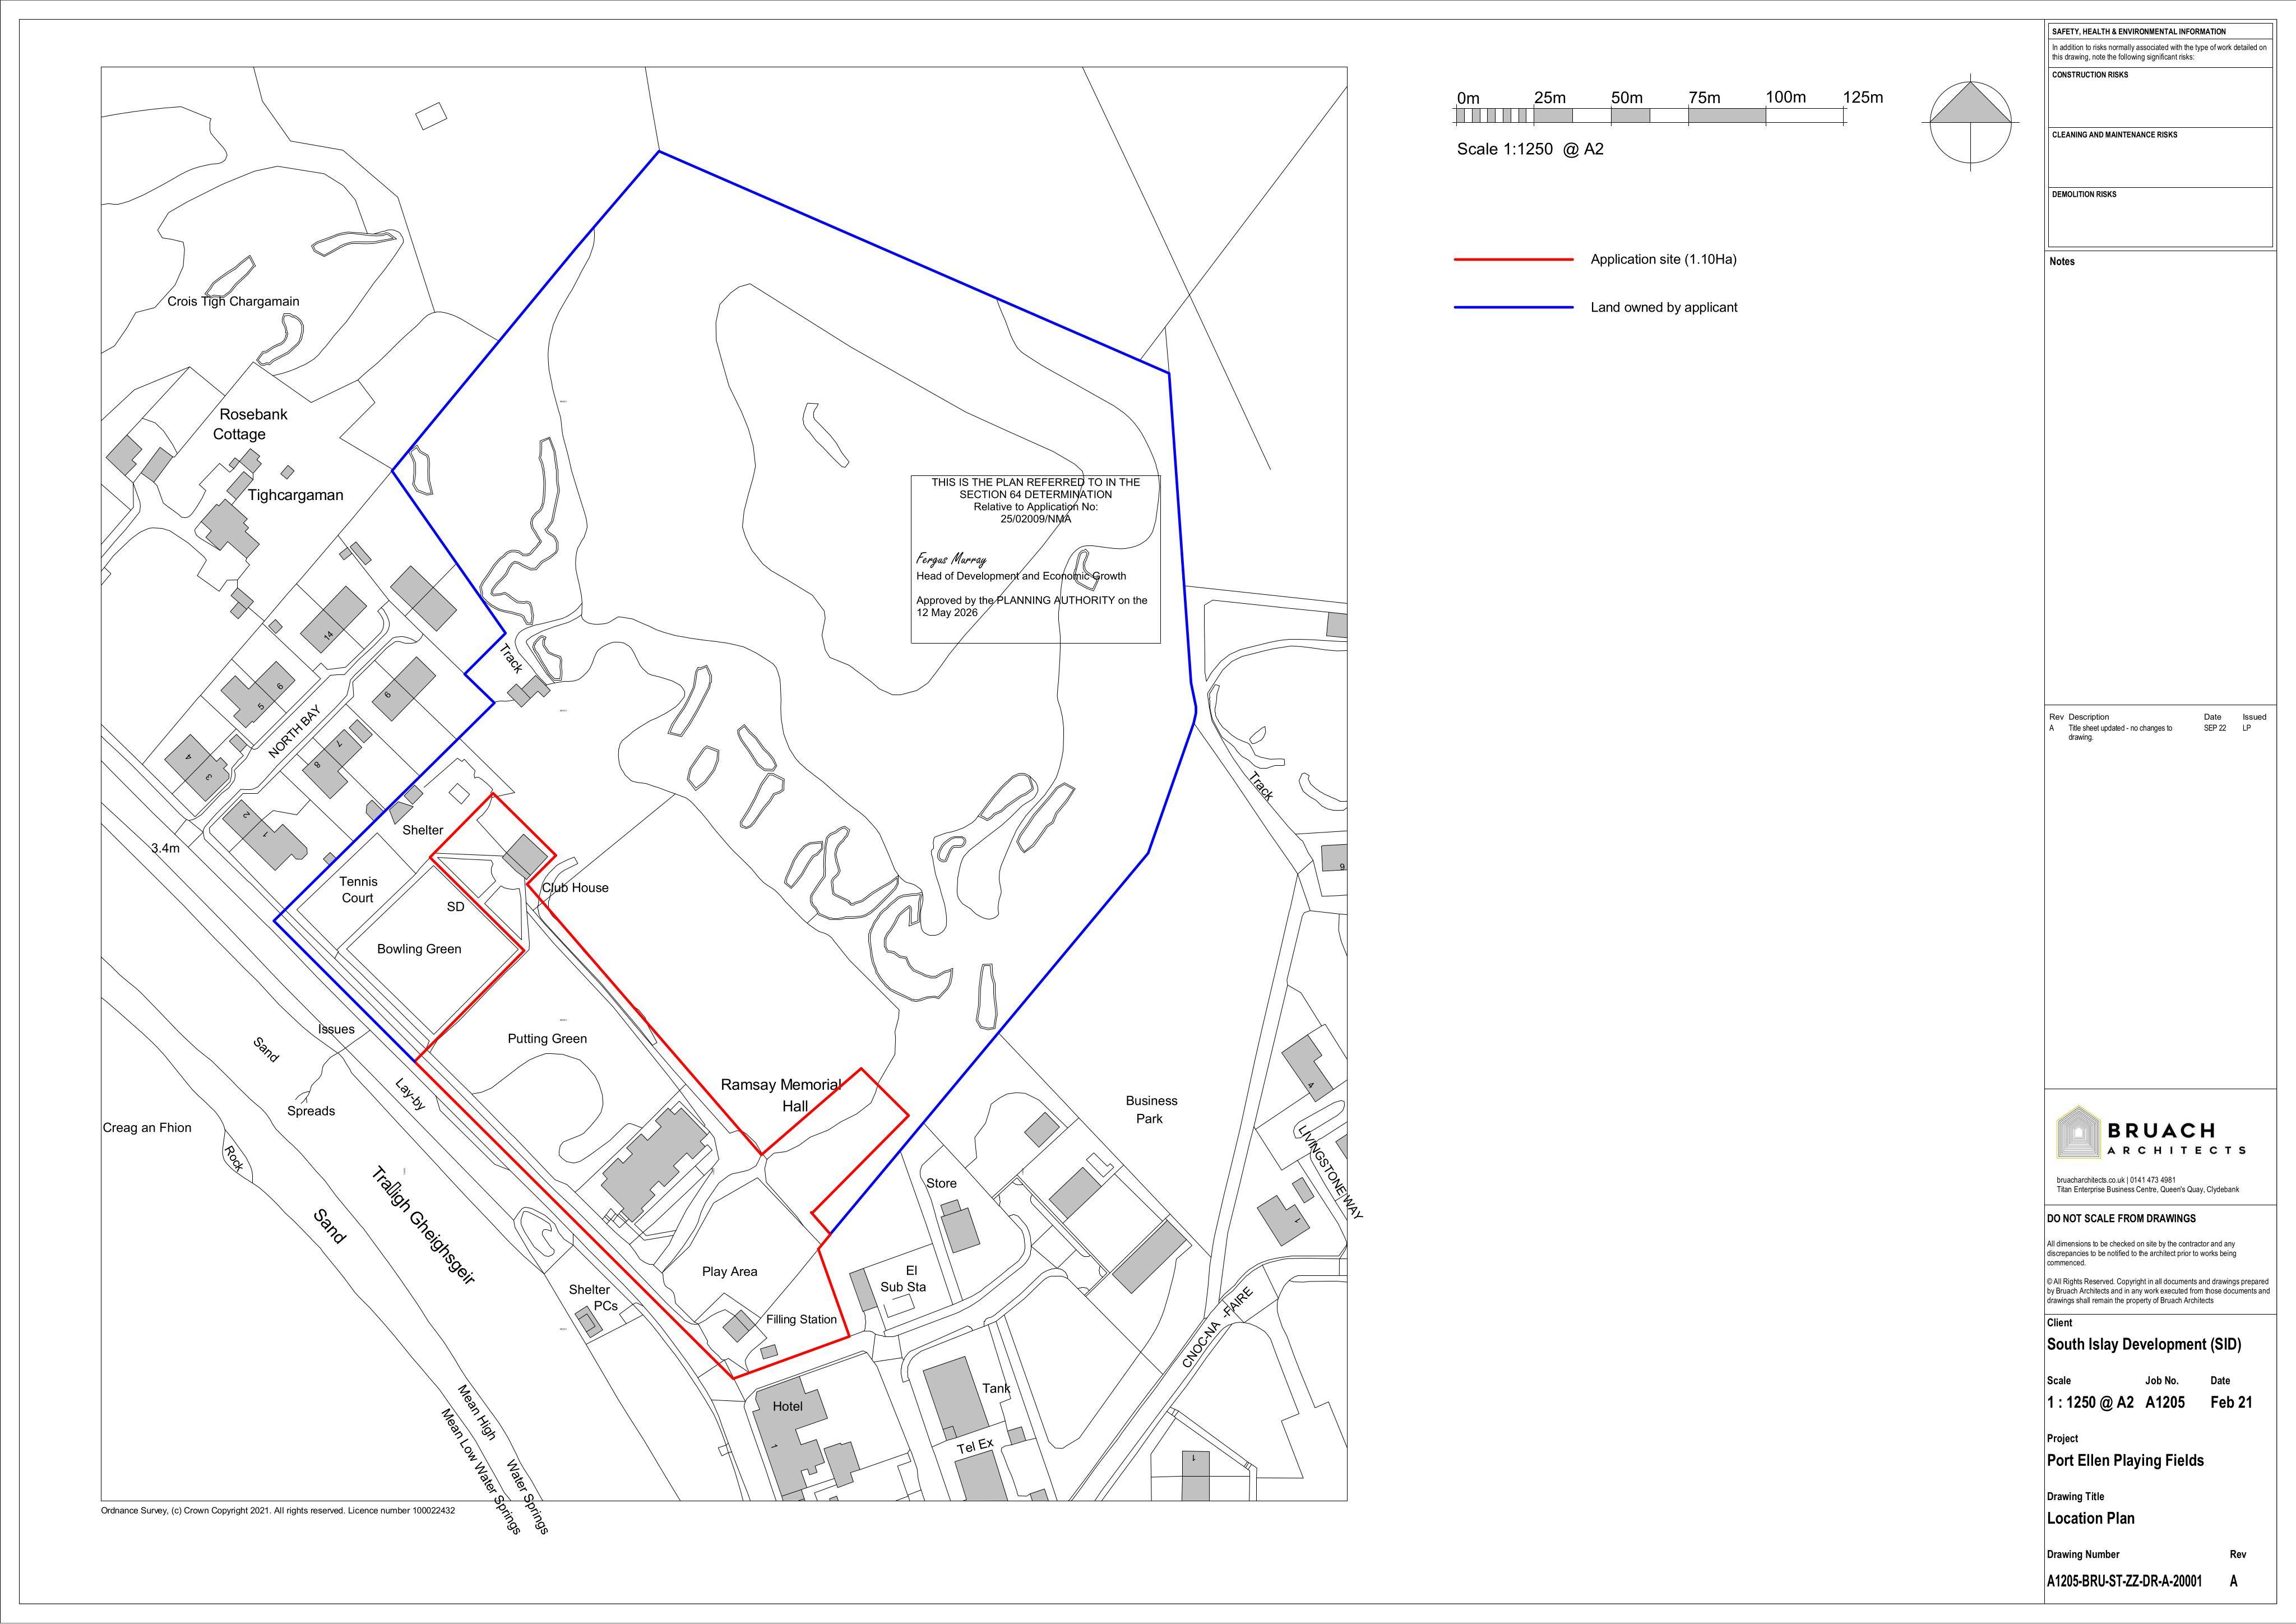Click the 'Putting Green' map label
Image resolution: width=2296 pixels, height=1624 pixels.
click(547, 1039)
